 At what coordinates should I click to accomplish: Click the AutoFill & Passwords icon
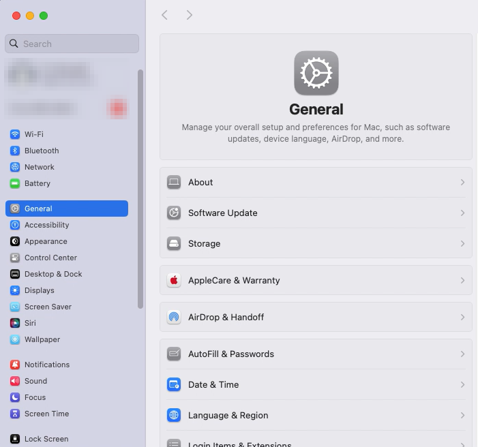pos(174,354)
